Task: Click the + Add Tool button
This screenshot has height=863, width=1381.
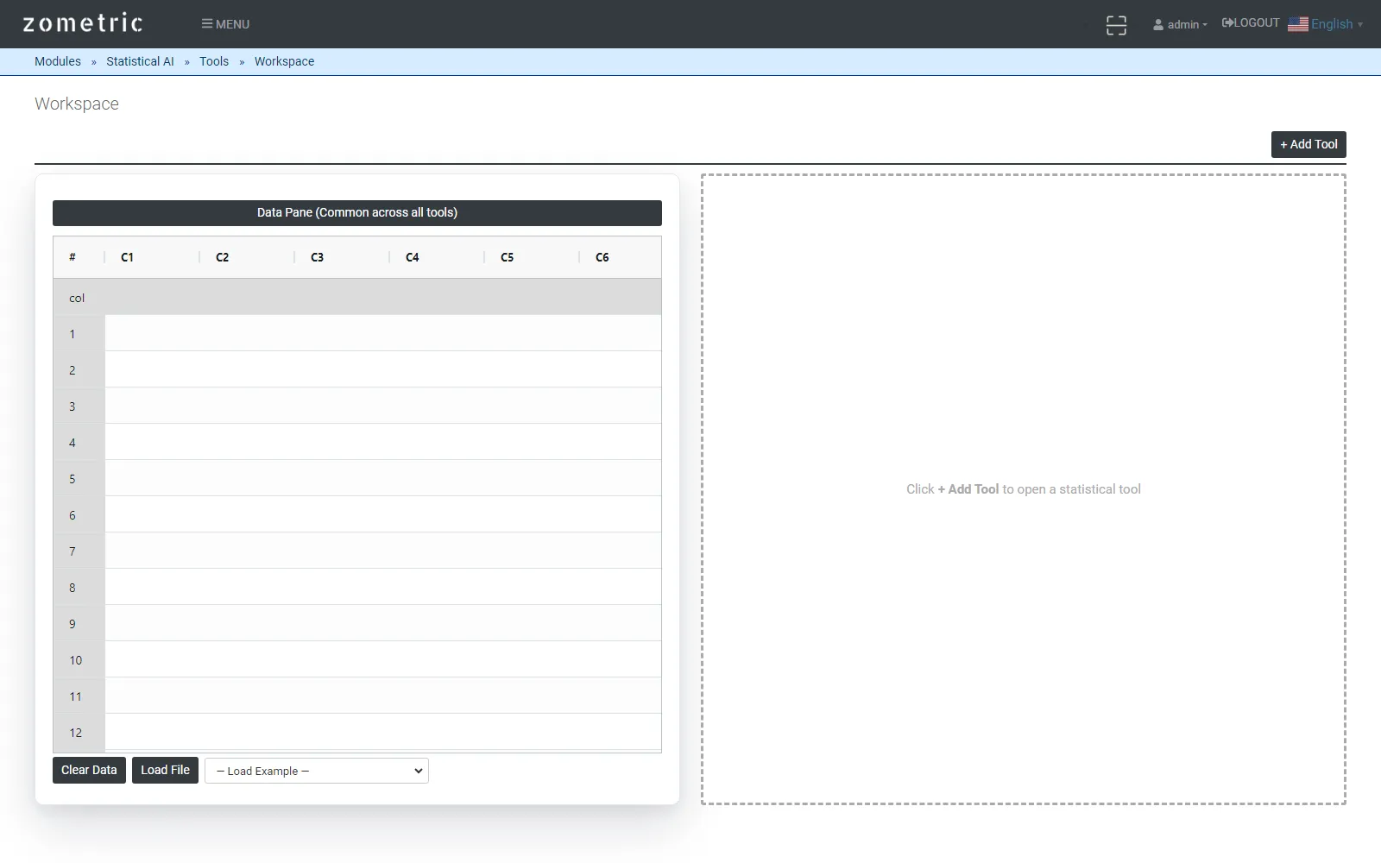Action: (x=1308, y=144)
